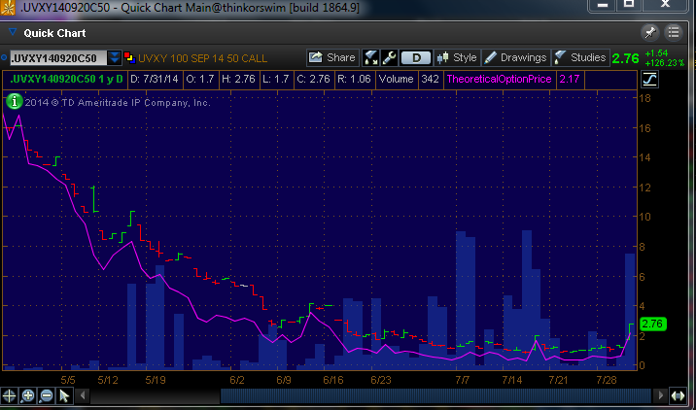Open the Quick Chart panel menu icon

click(676, 33)
